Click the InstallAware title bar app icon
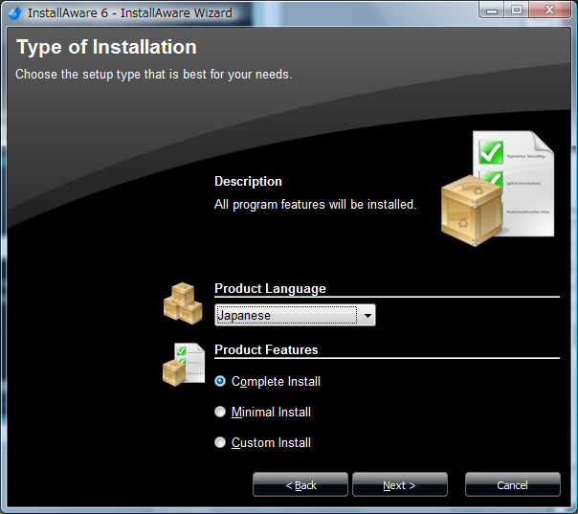Viewport: 578px width, 514px height. pos(15,12)
